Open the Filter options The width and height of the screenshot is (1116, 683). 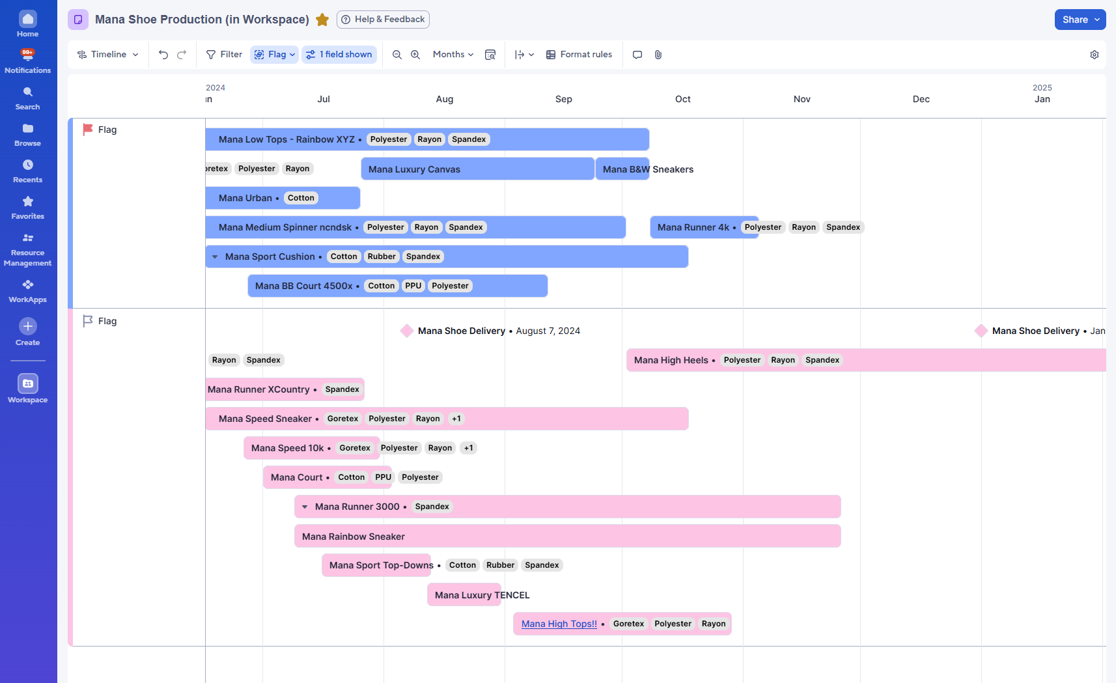coord(224,54)
